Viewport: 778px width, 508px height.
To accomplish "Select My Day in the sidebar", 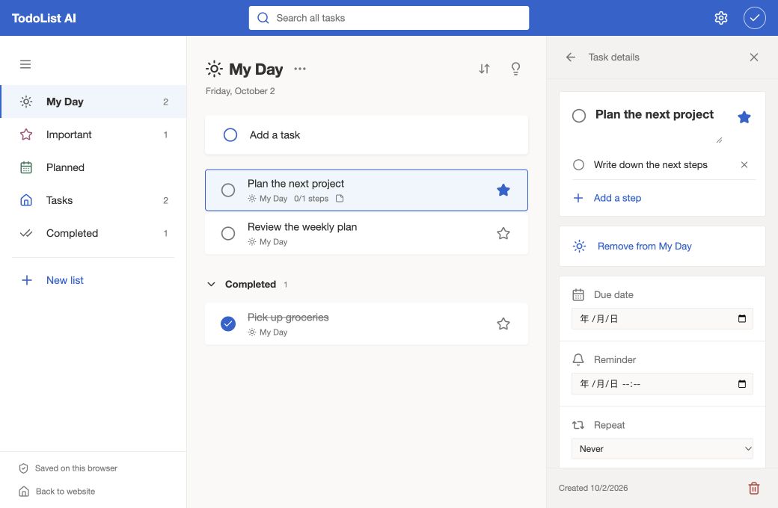I will pyautogui.click(x=94, y=102).
